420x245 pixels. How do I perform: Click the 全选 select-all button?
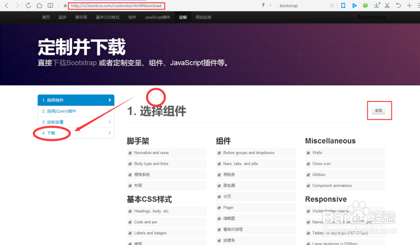coord(378,110)
